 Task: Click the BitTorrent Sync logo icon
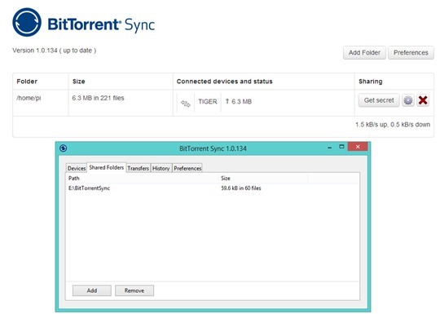click(27, 22)
